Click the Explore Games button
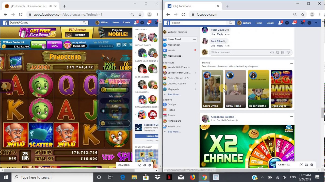The width and height of the screenshot is (325, 182). [x=147, y=136]
